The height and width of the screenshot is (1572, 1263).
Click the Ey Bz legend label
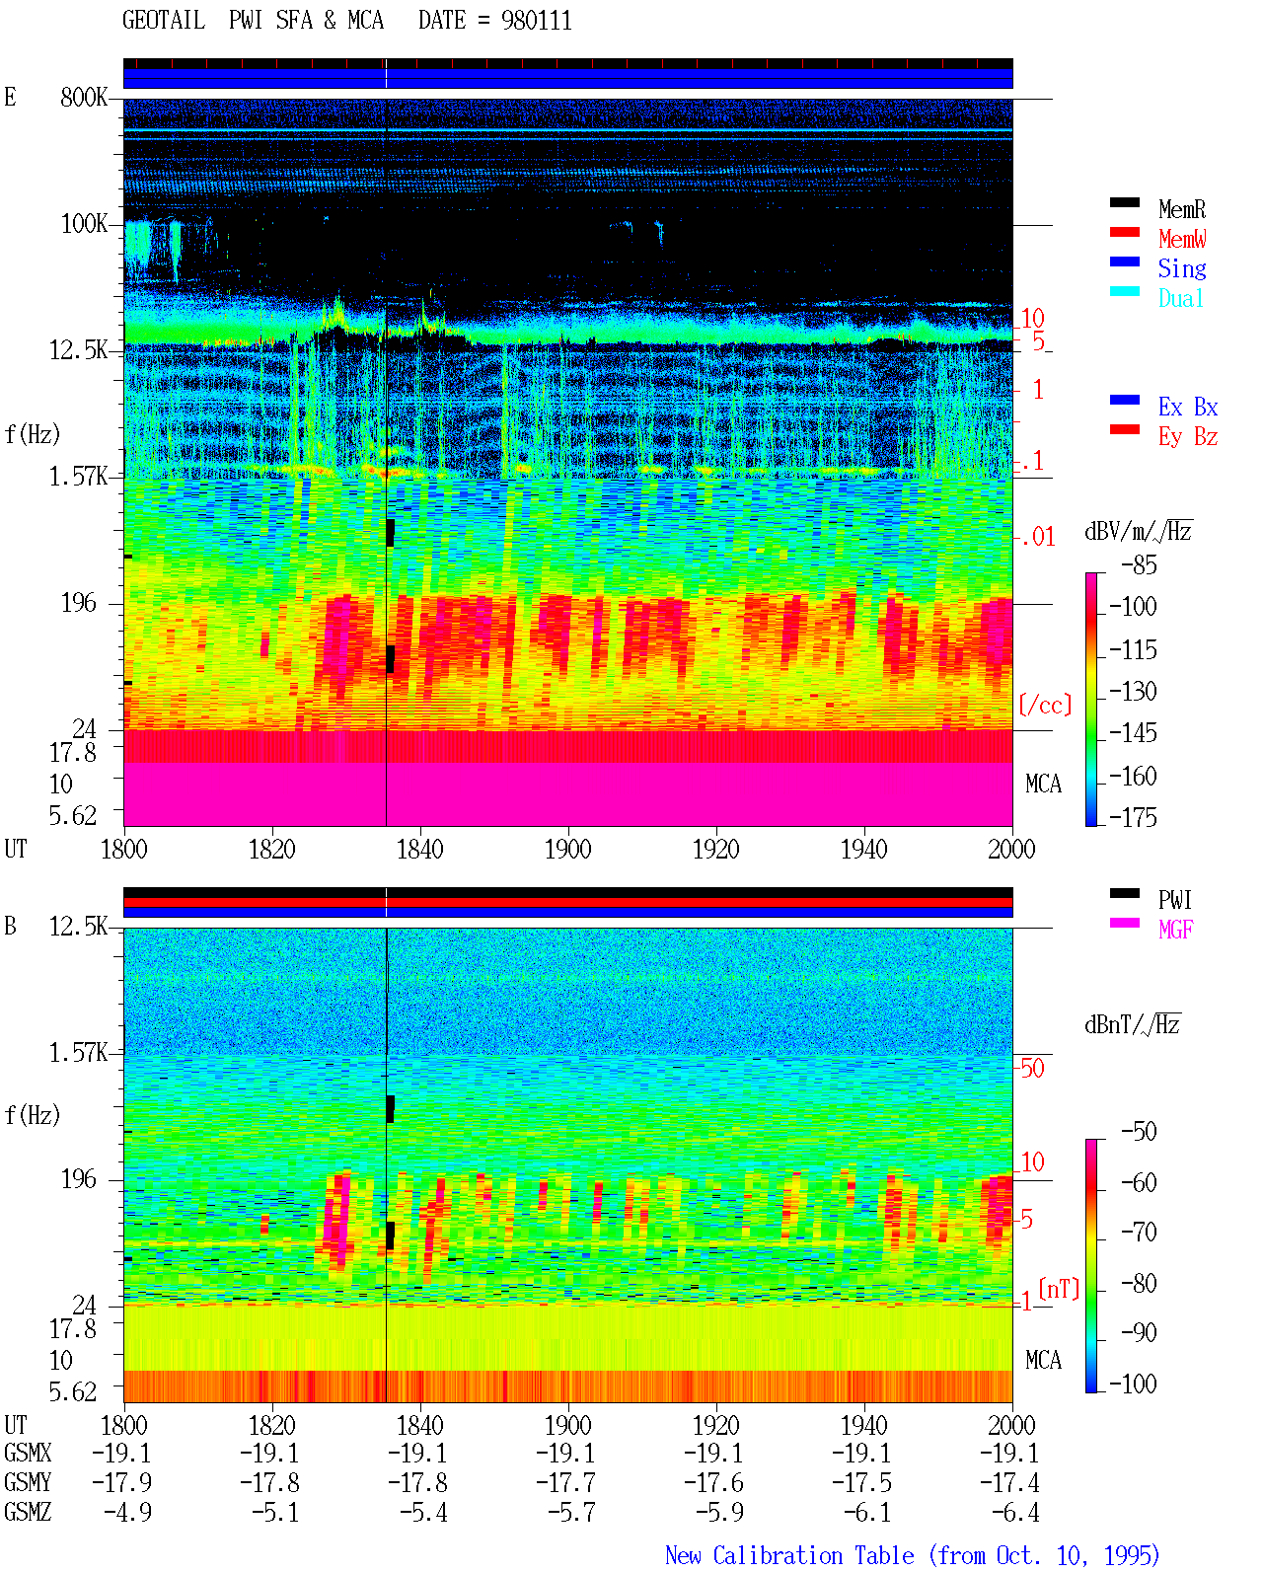[1188, 436]
